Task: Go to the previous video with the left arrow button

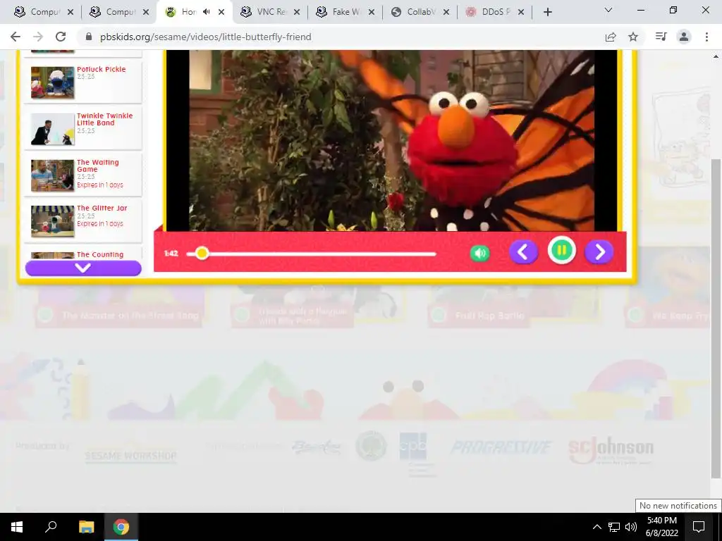Action: [524, 251]
